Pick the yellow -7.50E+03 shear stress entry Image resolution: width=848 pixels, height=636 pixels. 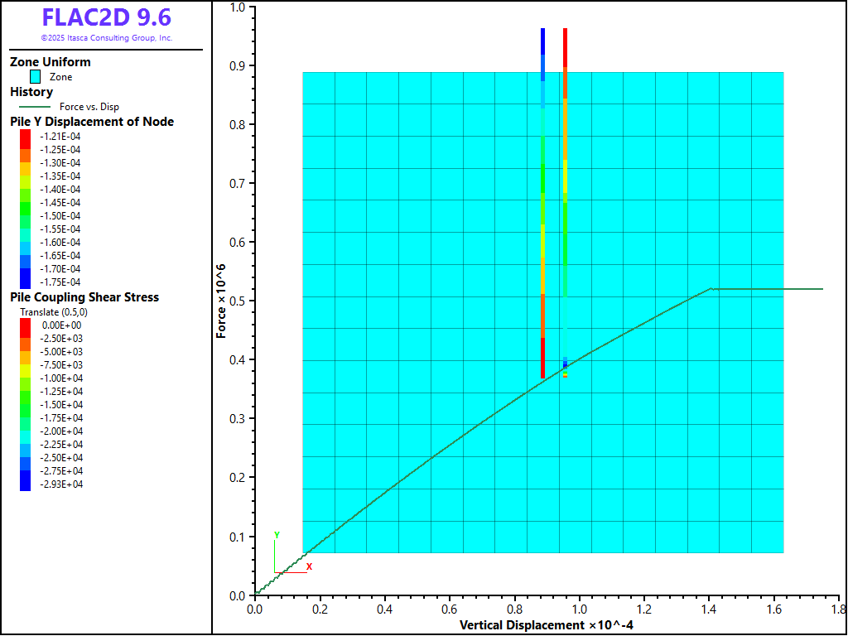tap(25, 364)
